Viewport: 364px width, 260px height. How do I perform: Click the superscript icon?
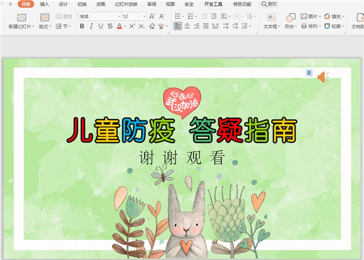click(132, 27)
